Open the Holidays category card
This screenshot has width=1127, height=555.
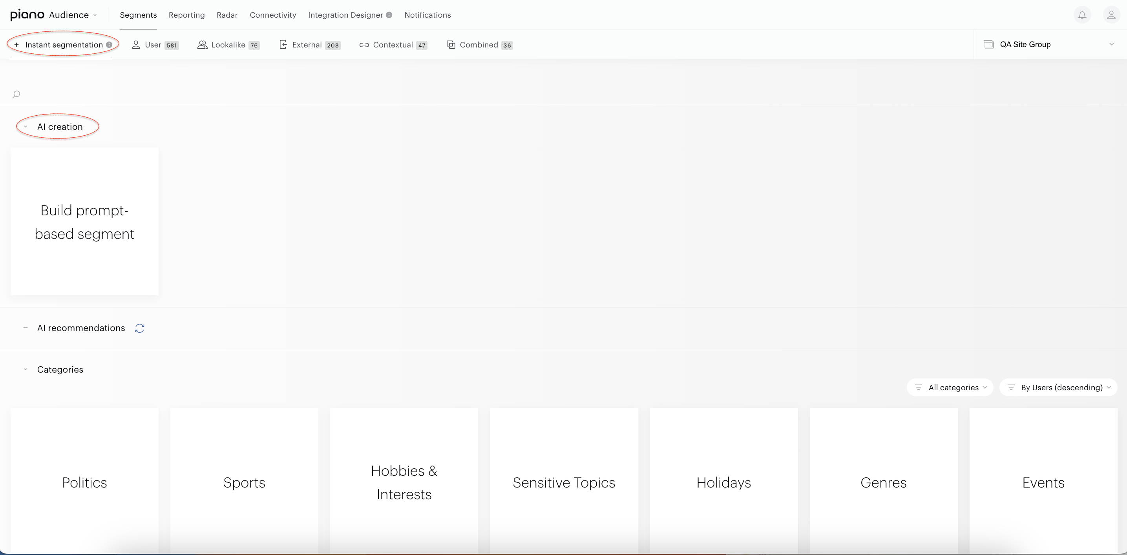coord(723,481)
